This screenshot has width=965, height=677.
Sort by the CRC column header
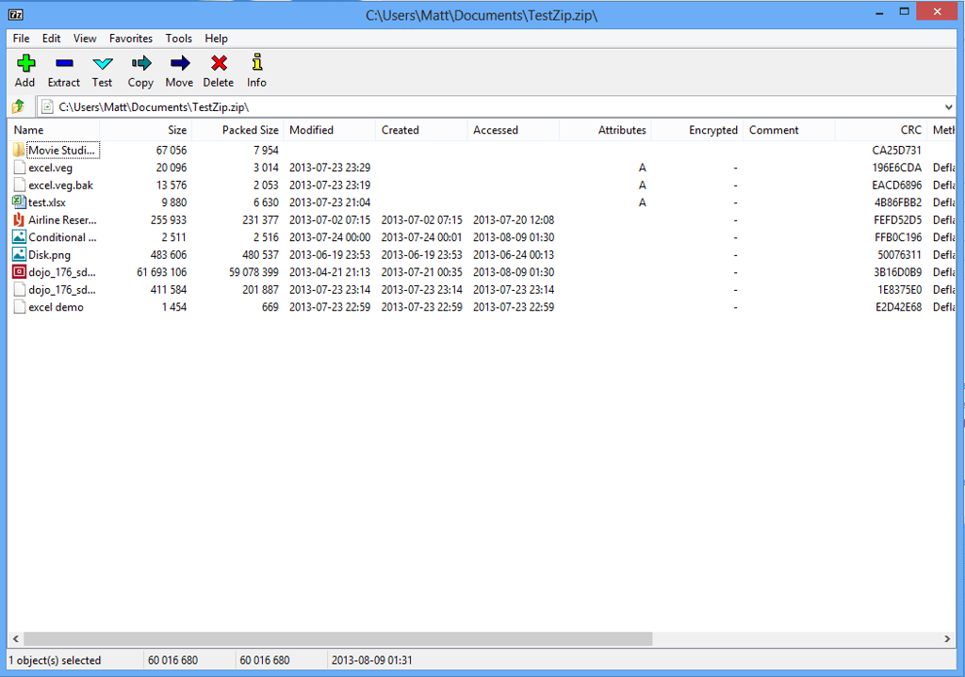coord(881,130)
